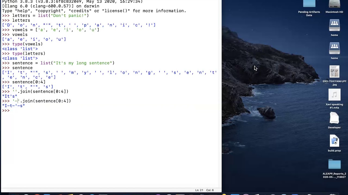Viewport: 348px width, 195px height.
Task: Click the sentence[0:4] command line
Action: point(24,82)
